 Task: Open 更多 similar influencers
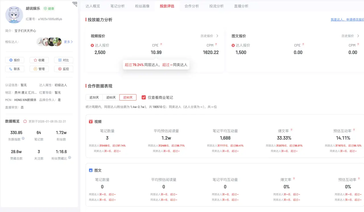[x=68, y=42]
